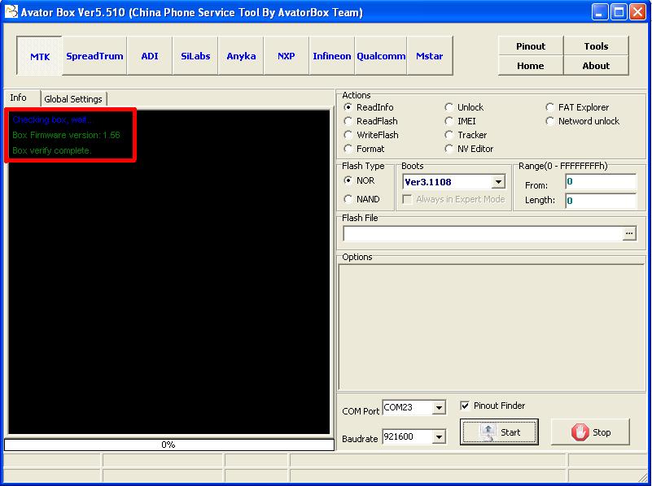652x486 pixels.
Task: Click the Tools button
Action: (596, 46)
